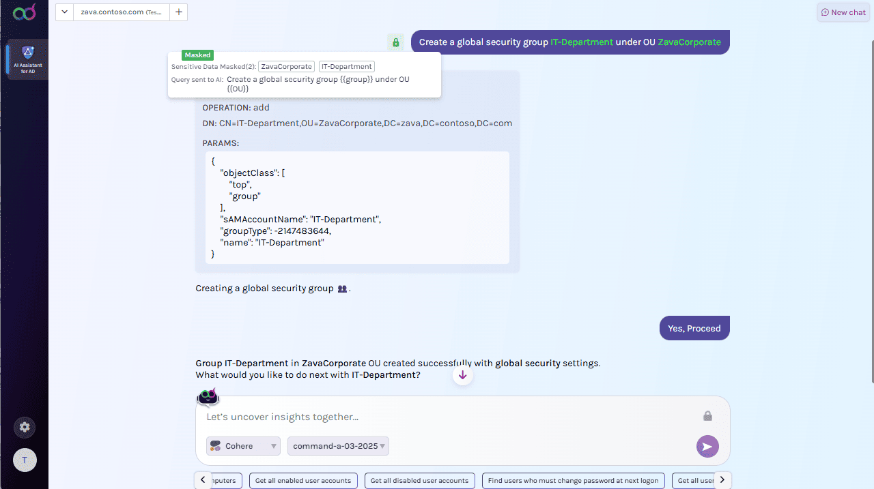Choose 'Get all disabled user accounts' suggestion
The image size is (874, 489).
click(x=419, y=481)
